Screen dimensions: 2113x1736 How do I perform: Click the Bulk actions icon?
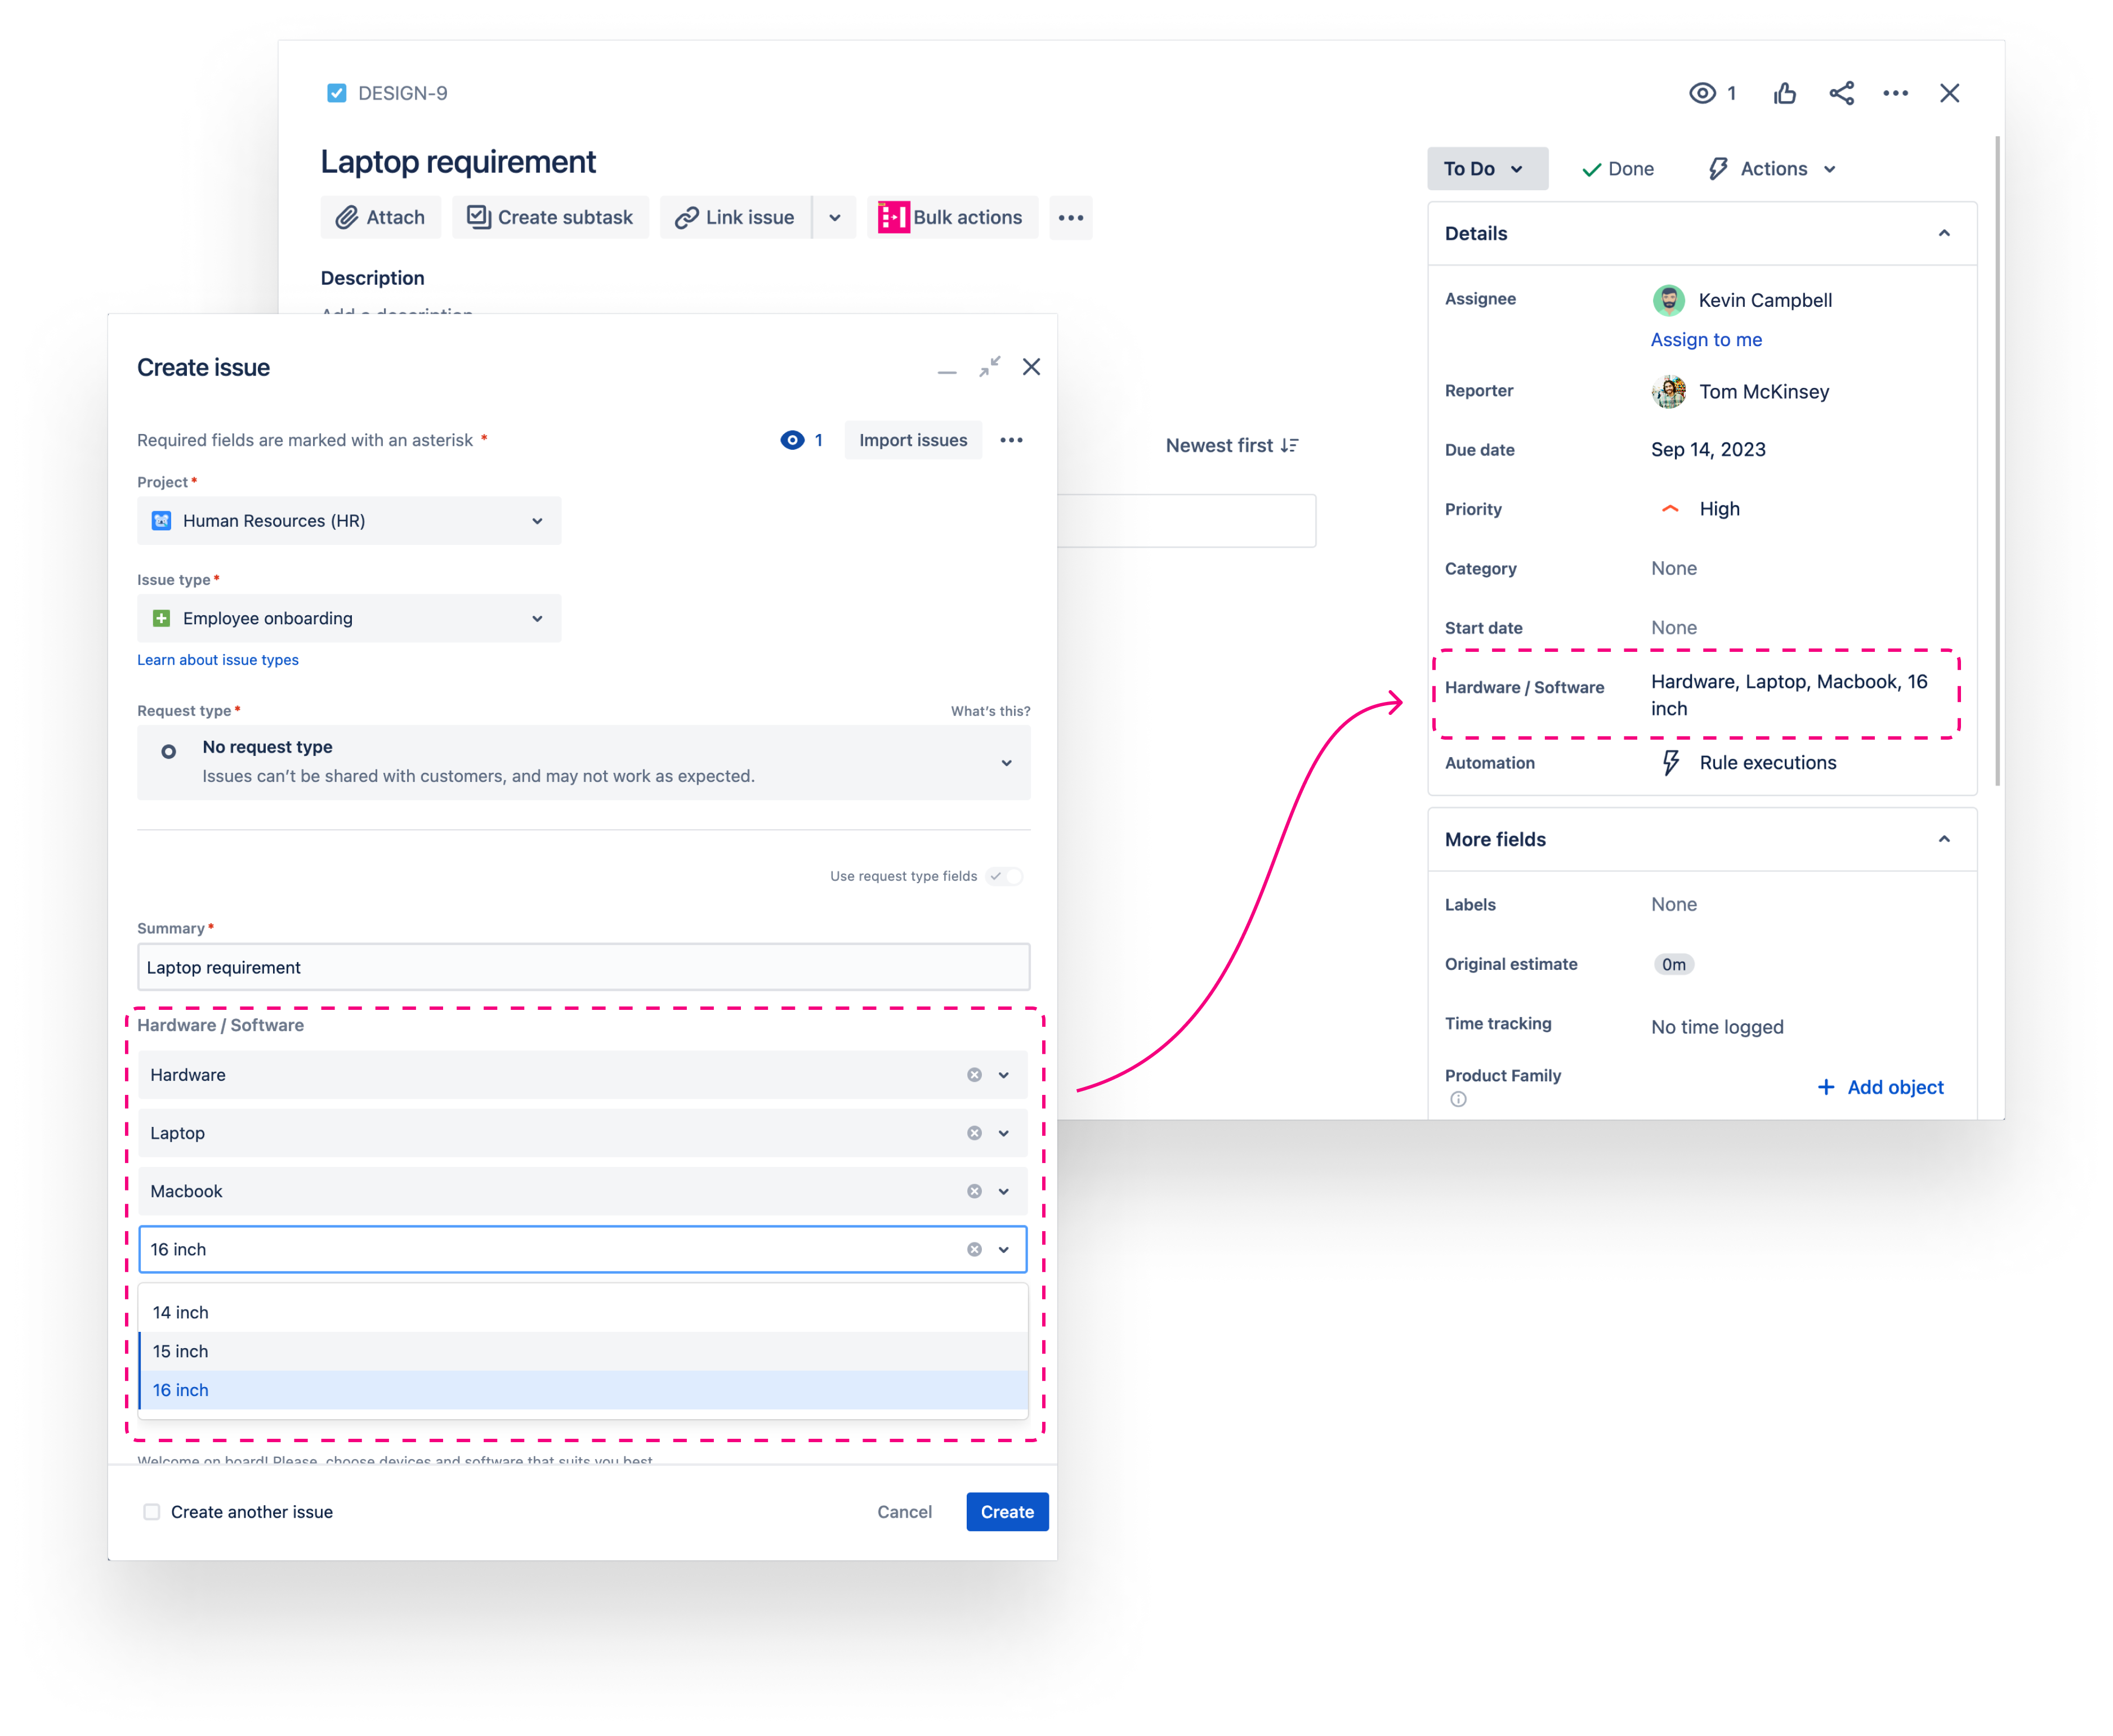pyautogui.click(x=894, y=218)
